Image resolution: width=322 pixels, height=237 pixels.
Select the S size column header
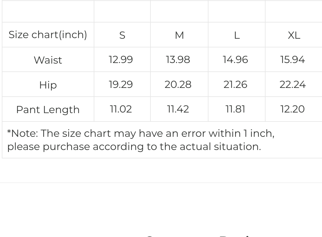(122, 35)
